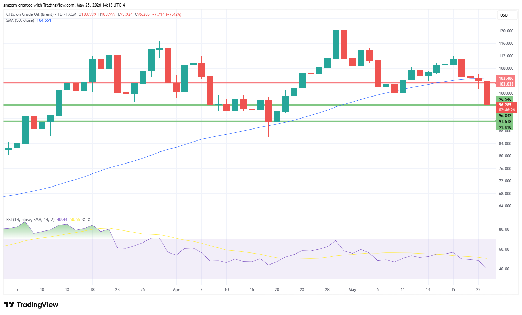Click the 103.486 red price label
The width and height of the screenshot is (522, 315).
coord(506,78)
